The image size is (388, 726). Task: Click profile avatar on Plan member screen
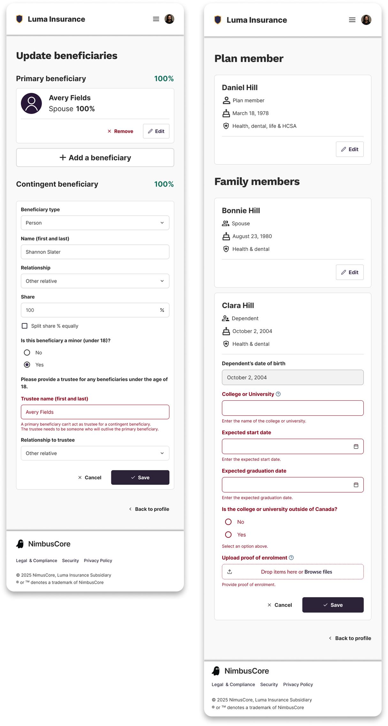(x=366, y=20)
